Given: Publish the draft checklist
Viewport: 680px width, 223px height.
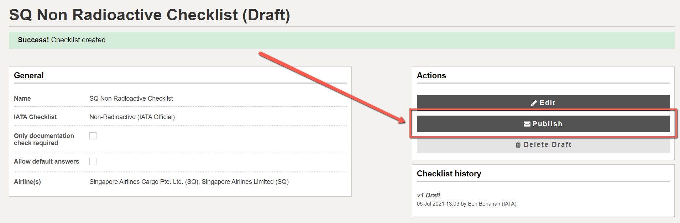Looking at the screenshot, I should pos(543,124).
